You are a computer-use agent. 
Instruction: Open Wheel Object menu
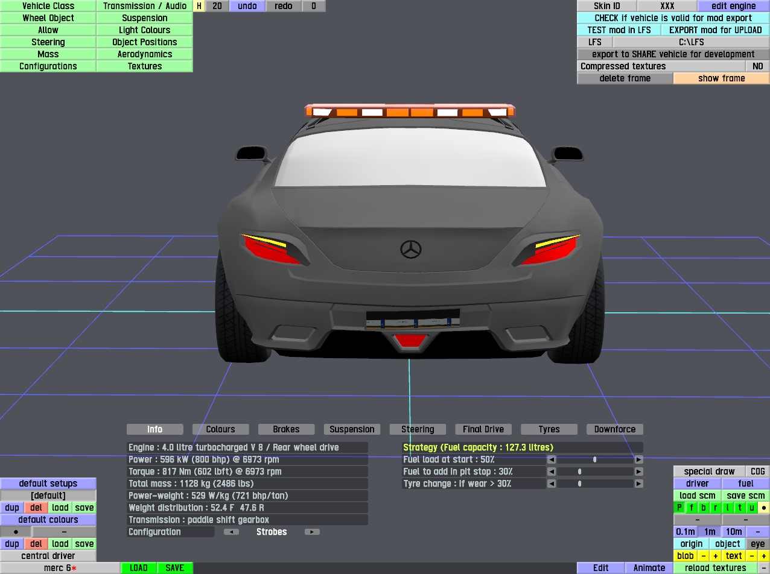click(48, 18)
